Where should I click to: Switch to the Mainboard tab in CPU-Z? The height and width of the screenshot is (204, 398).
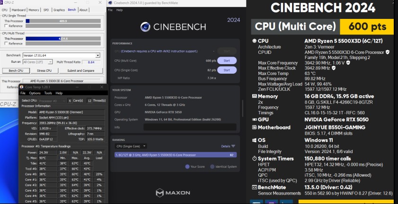(x=18, y=10)
